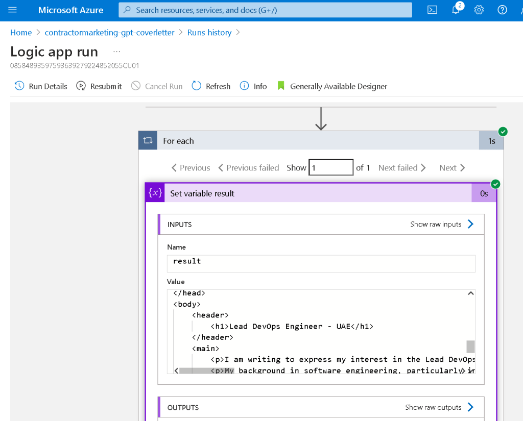Viewport: 523px width, 421px height.
Task: Click the Resubmit toolbar label
Action: (x=106, y=86)
